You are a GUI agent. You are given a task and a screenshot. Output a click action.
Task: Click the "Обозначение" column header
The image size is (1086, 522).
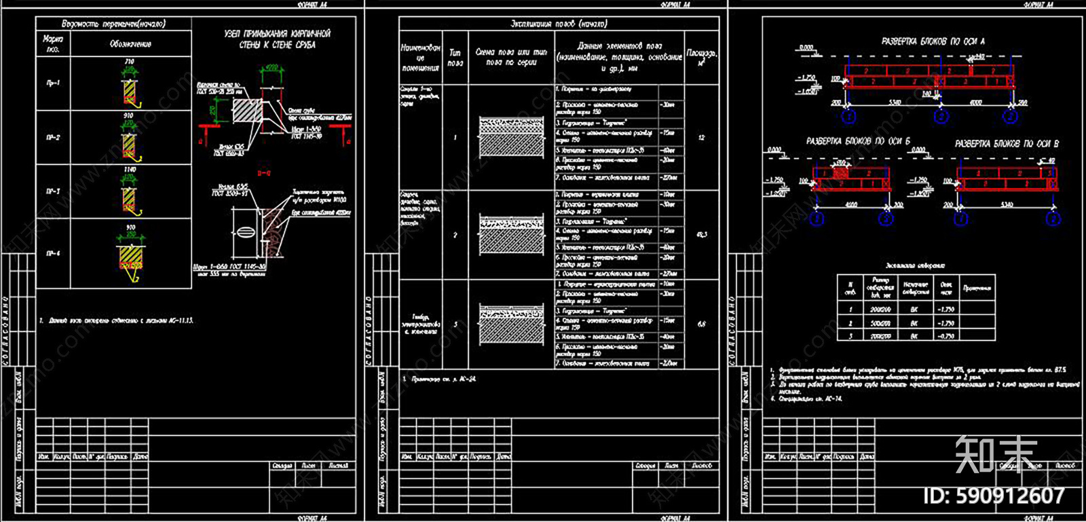130,44
